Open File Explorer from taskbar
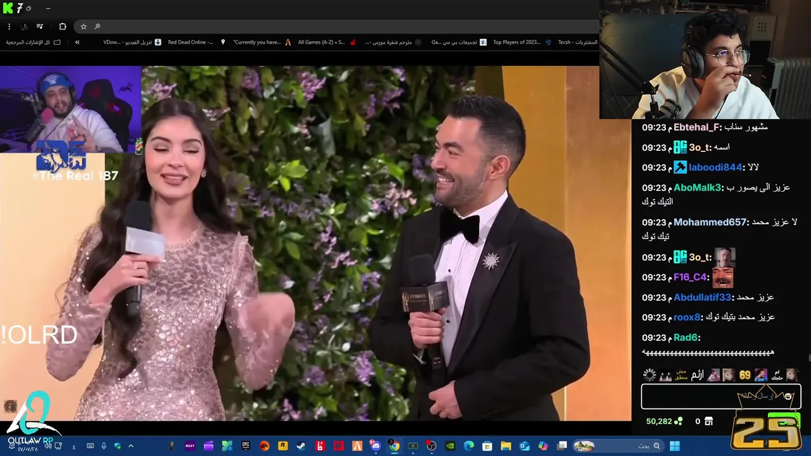Image resolution: width=811 pixels, height=456 pixels. (506, 446)
